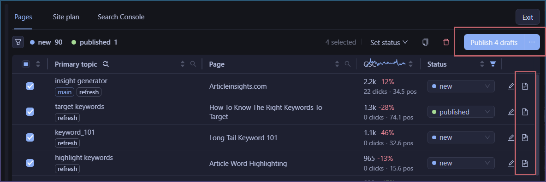Switch to the Pages tab
The width and height of the screenshot is (546, 182).
(x=24, y=17)
